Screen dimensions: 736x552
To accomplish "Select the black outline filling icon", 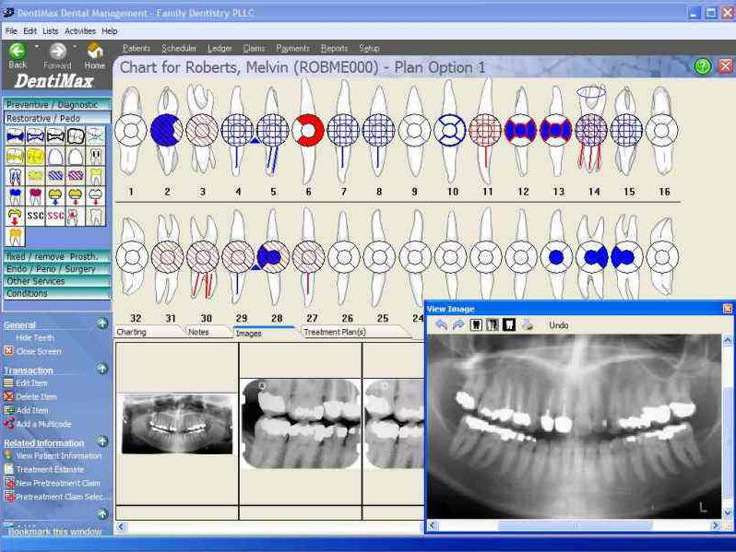I will [56, 136].
